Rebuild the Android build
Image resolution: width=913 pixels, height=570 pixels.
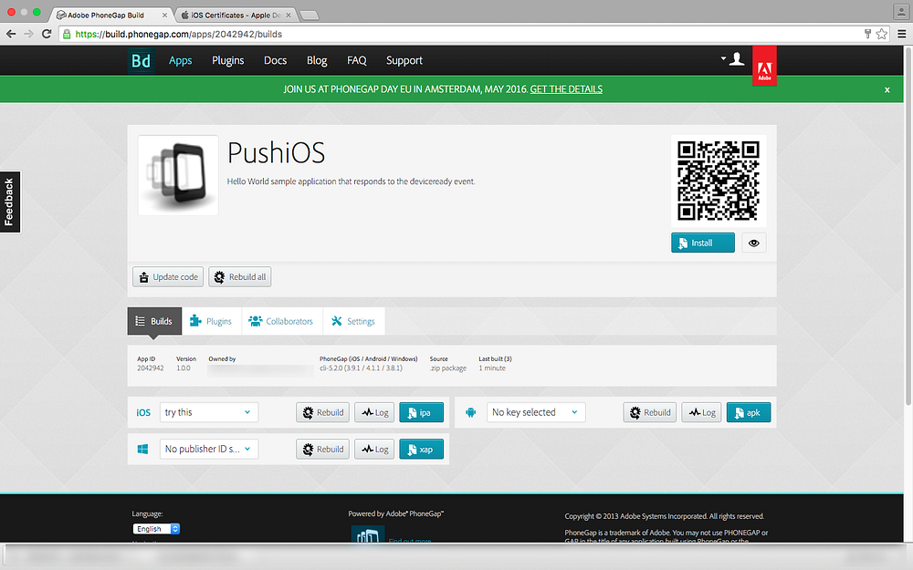[x=650, y=412]
